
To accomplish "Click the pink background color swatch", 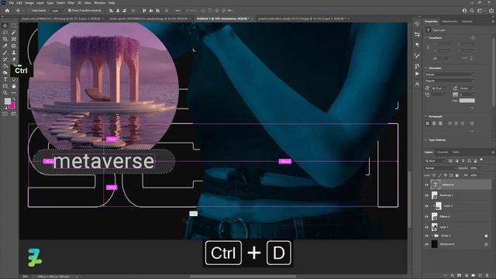I will [12, 106].
